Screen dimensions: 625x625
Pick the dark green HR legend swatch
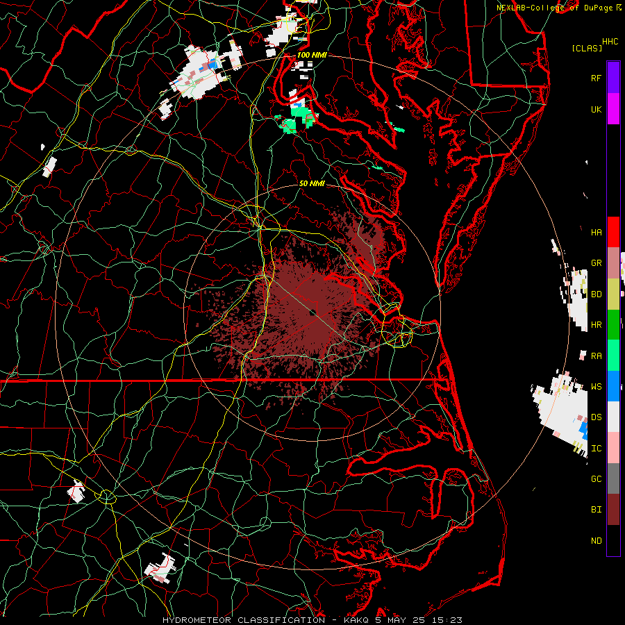pos(613,325)
